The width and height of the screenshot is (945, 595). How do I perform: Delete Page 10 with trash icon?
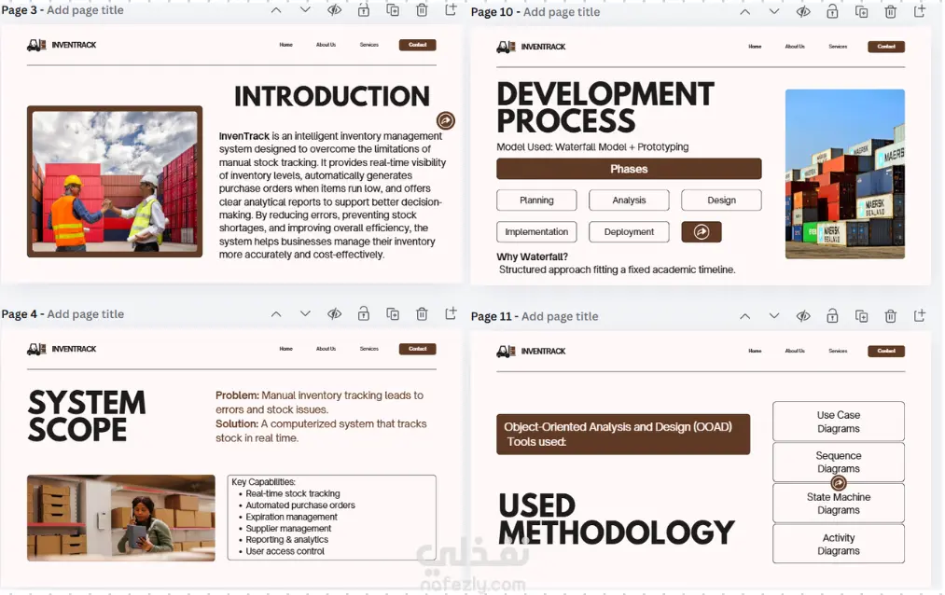coord(891,12)
